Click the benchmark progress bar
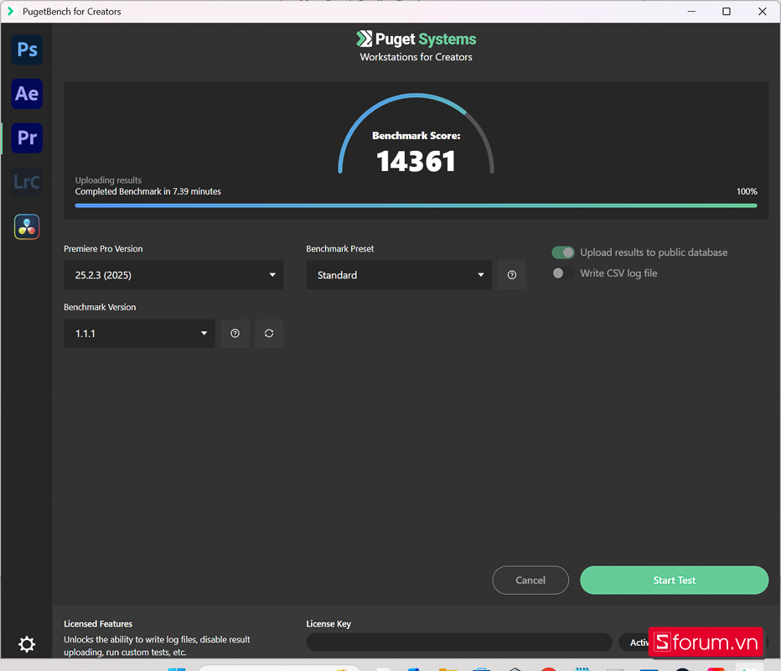This screenshot has height=671, width=781. coord(416,205)
